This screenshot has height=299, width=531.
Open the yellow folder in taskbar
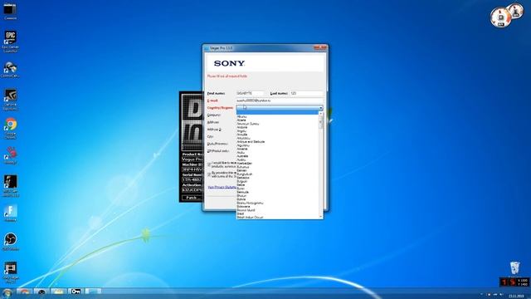click(x=58, y=292)
